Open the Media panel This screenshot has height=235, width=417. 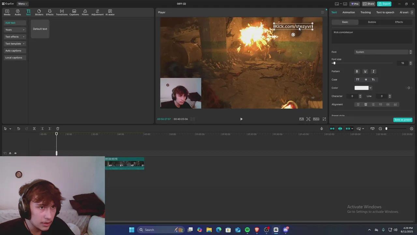coord(7,12)
